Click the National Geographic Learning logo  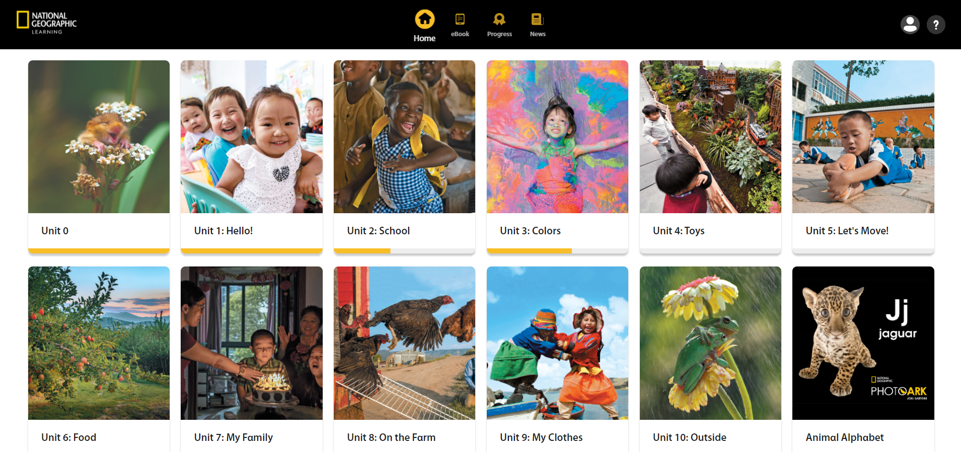tap(46, 23)
